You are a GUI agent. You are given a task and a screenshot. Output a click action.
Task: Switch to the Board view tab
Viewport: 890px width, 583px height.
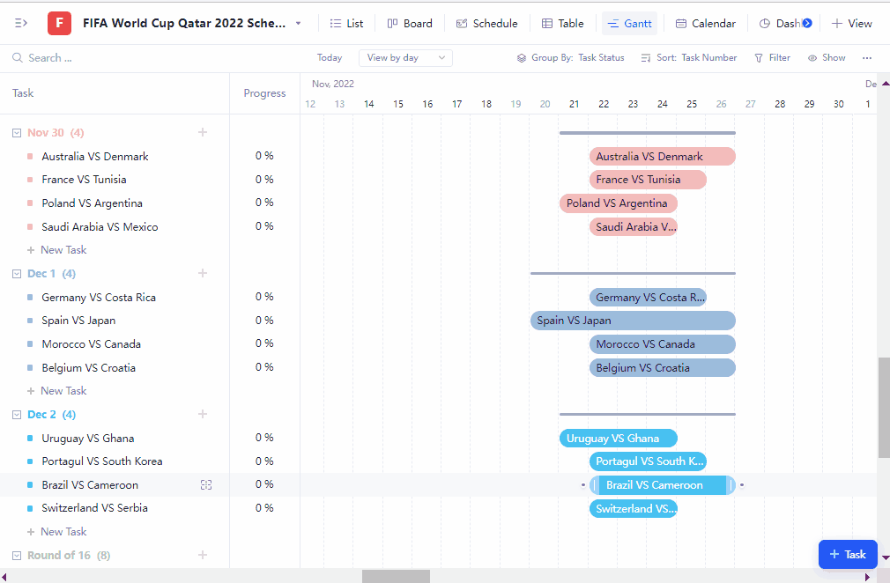tap(409, 23)
